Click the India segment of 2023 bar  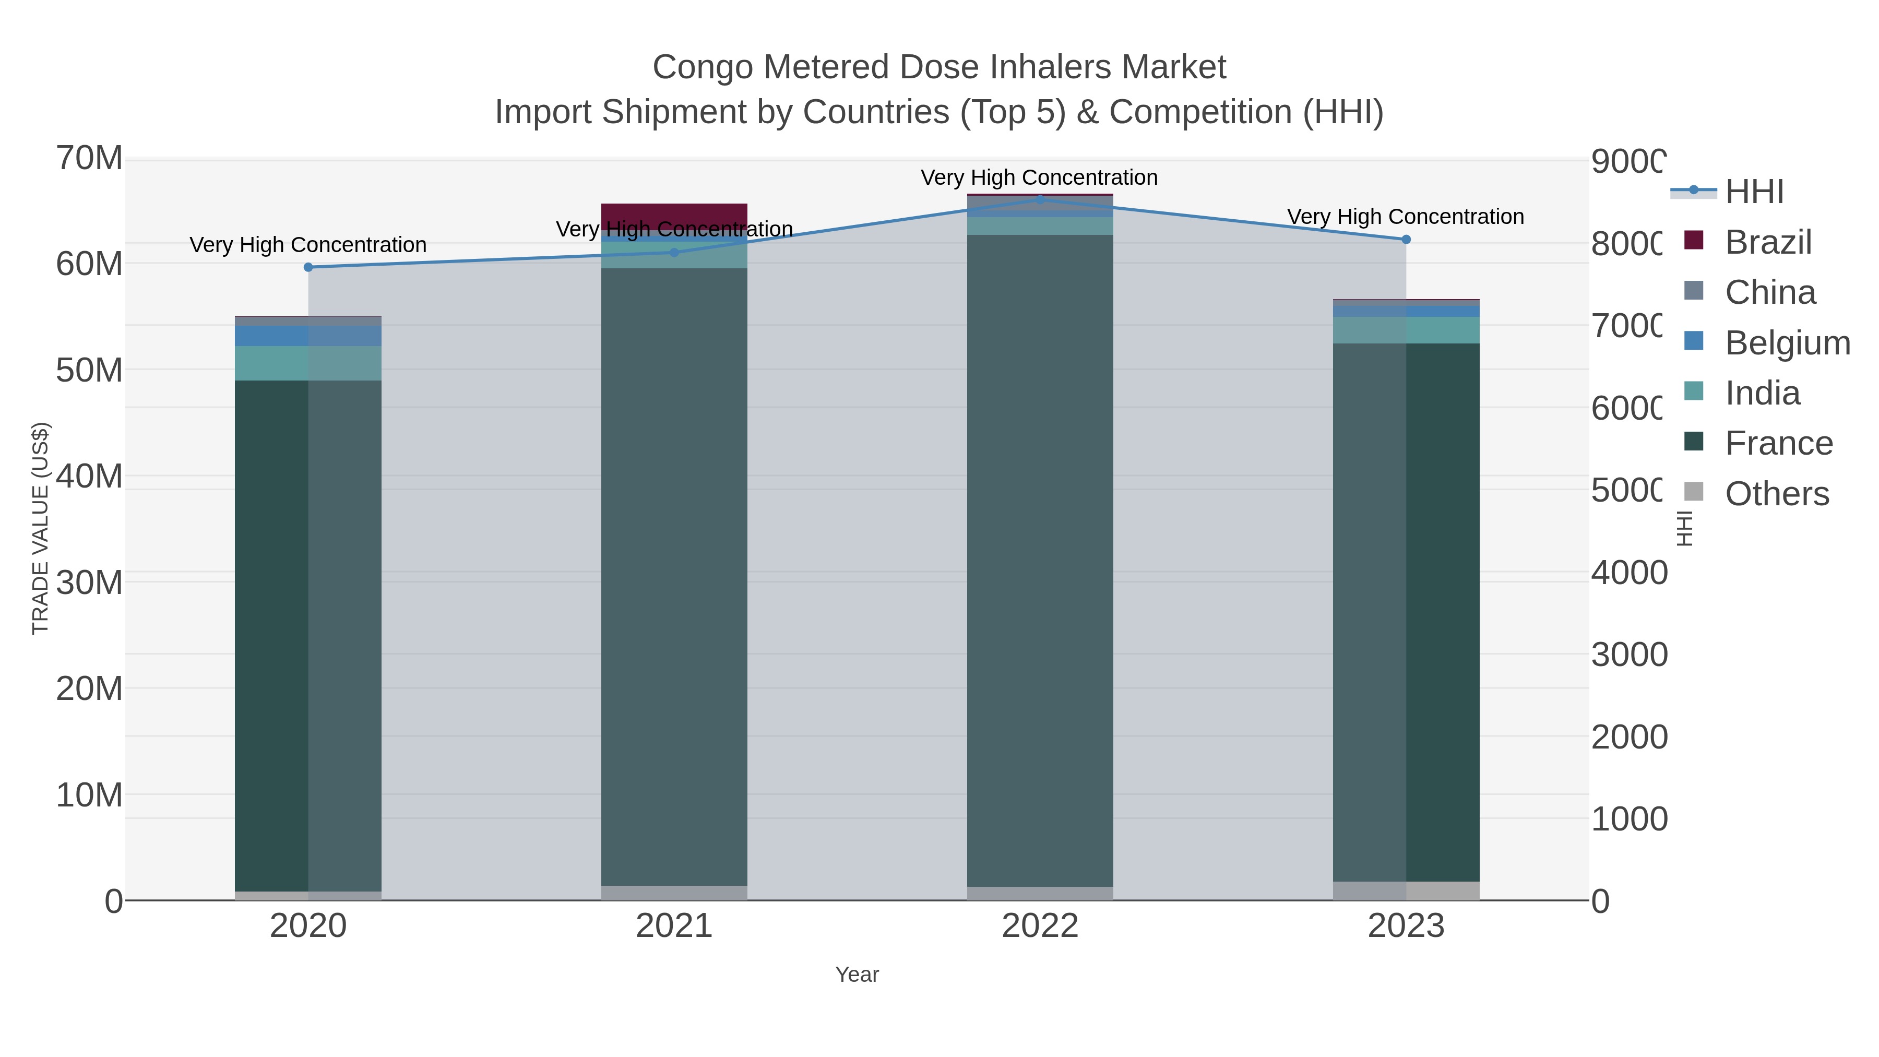[x=1406, y=330]
